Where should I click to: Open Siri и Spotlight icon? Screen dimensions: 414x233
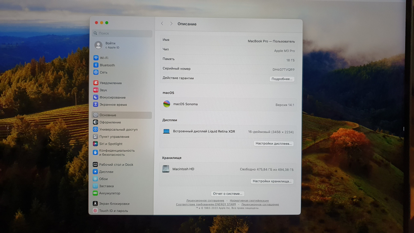point(95,144)
